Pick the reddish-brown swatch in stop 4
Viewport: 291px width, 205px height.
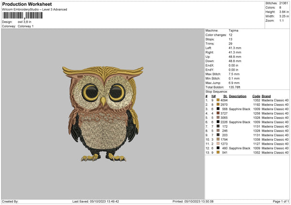218,113
